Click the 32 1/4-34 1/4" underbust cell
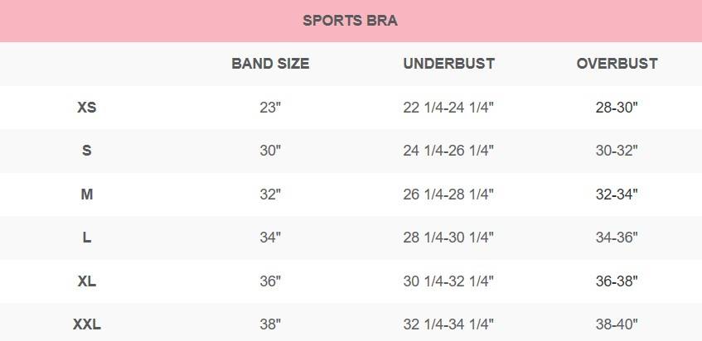702x341 pixels. click(448, 324)
